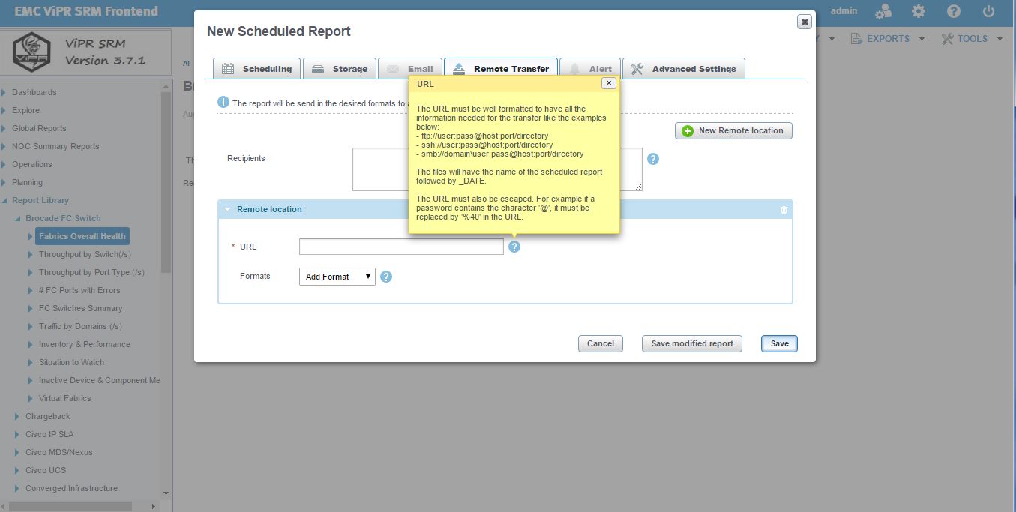Click the New Remote location button
This screenshot has height=512, width=1016.
733,130
